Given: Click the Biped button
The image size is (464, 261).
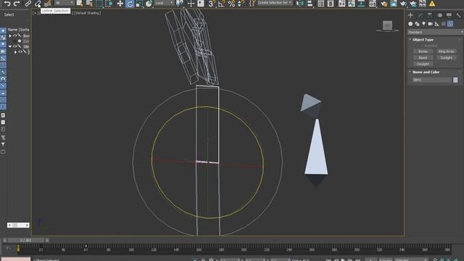Looking at the screenshot, I should tap(423, 58).
